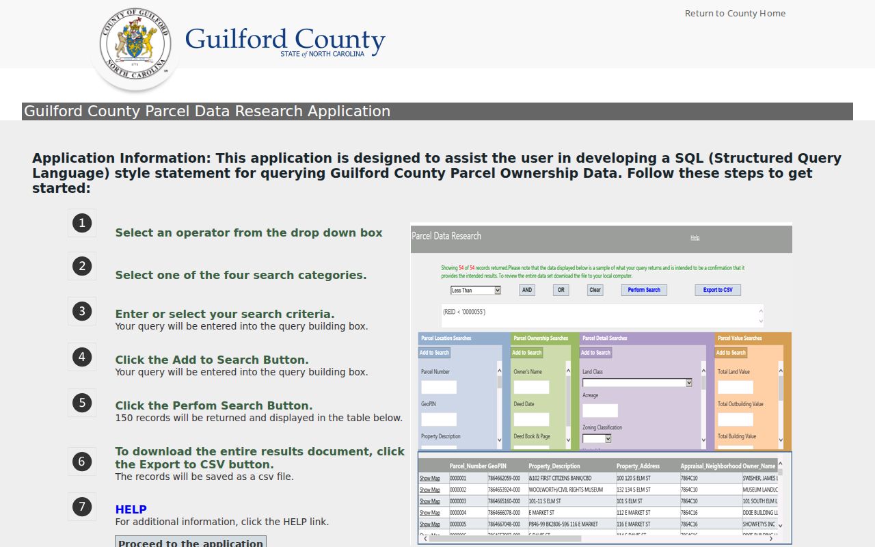Click the 'Export to CSV button' instruction heading
The height and width of the screenshot is (547, 875).
click(260, 458)
